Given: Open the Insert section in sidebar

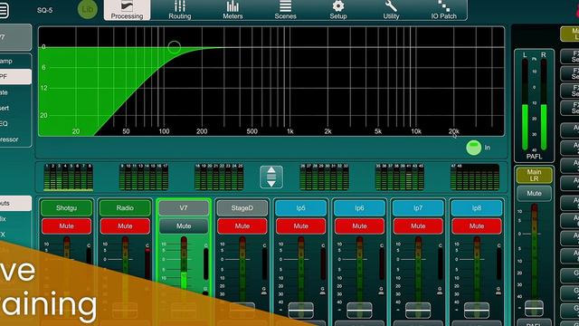Looking at the screenshot, I should (15, 108).
